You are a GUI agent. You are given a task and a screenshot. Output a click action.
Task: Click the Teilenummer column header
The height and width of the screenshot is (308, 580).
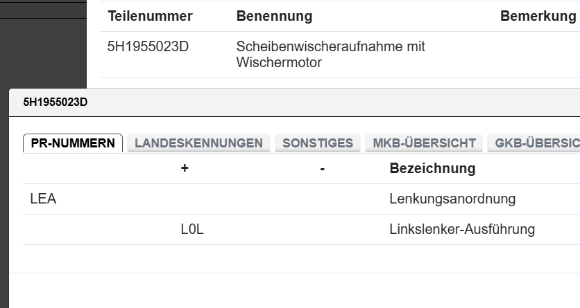point(150,16)
